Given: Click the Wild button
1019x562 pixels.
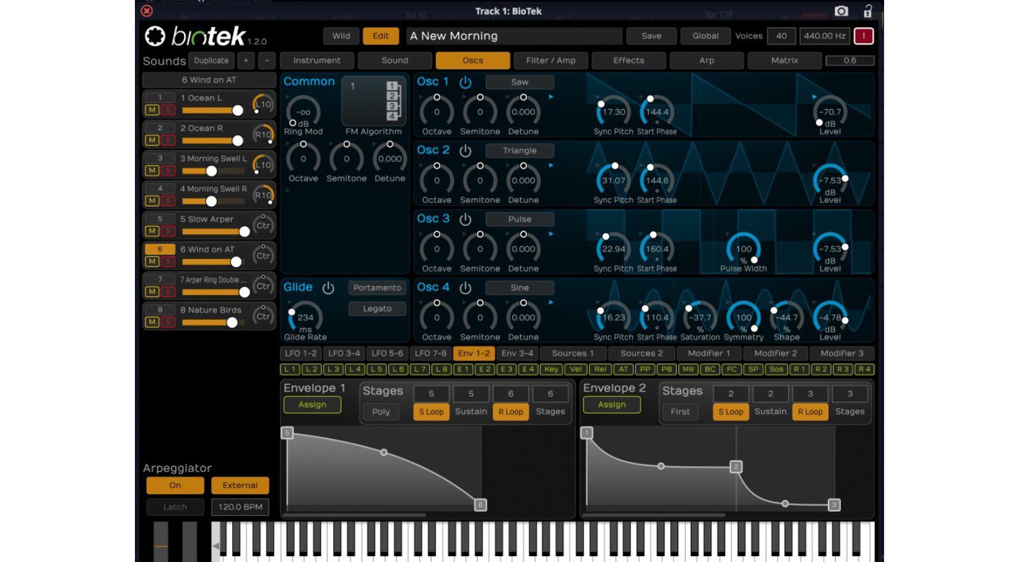Looking at the screenshot, I should [341, 36].
